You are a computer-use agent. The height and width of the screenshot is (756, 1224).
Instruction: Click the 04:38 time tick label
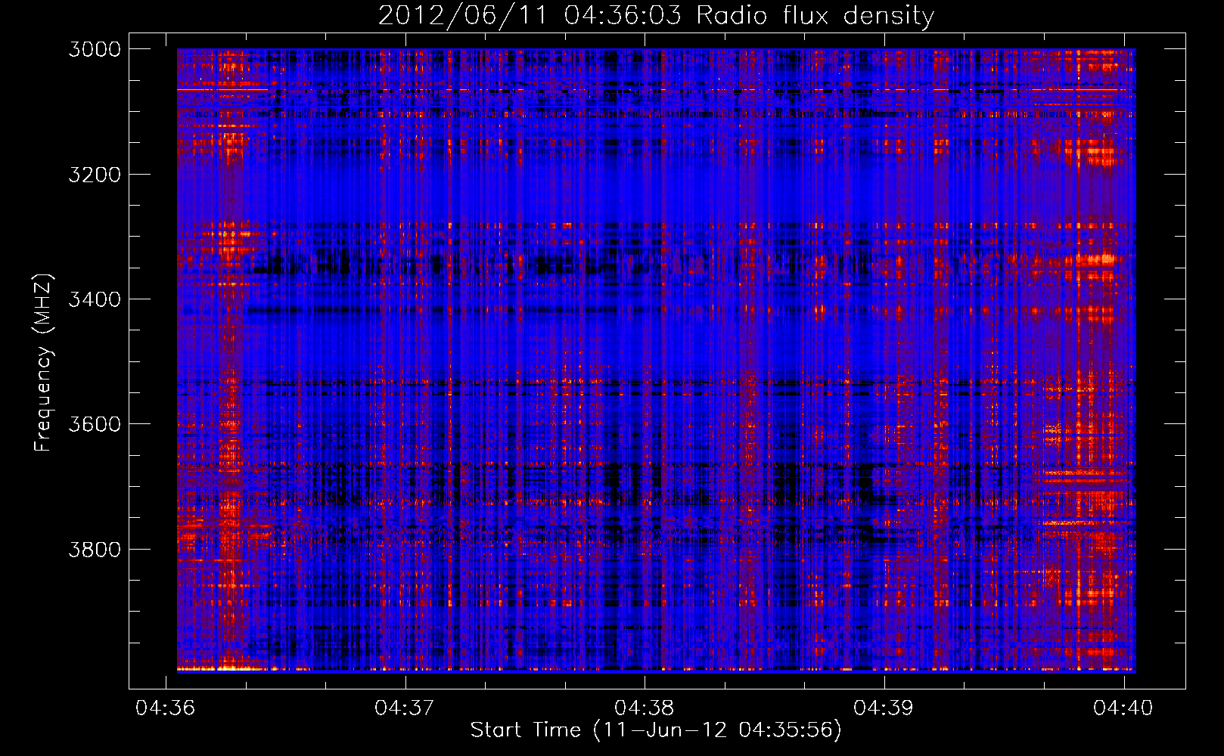[644, 708]
